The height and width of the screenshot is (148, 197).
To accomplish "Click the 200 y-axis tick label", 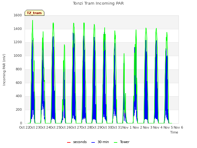I will (x=19, y=110).
